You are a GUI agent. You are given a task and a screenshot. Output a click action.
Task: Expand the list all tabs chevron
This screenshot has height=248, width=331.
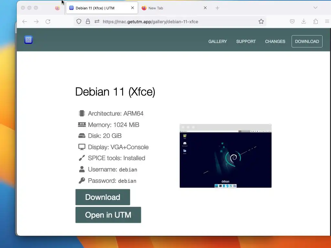point(315,8)
